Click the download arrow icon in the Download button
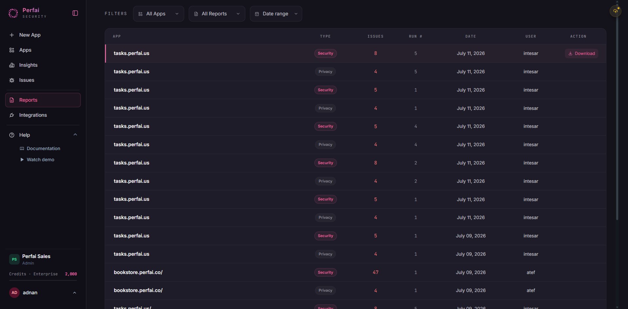 pyautogui.click(x=570, y=54)
